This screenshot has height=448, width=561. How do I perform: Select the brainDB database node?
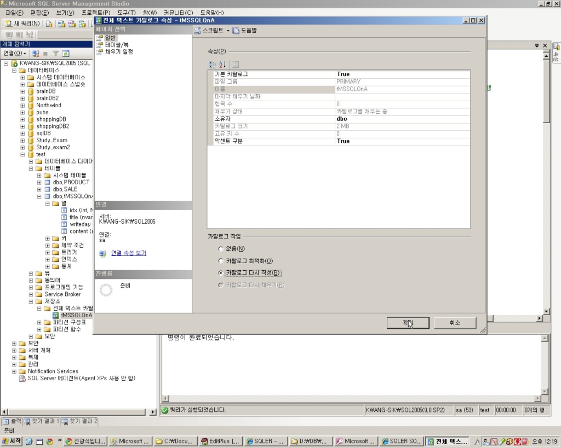(46, 91)
